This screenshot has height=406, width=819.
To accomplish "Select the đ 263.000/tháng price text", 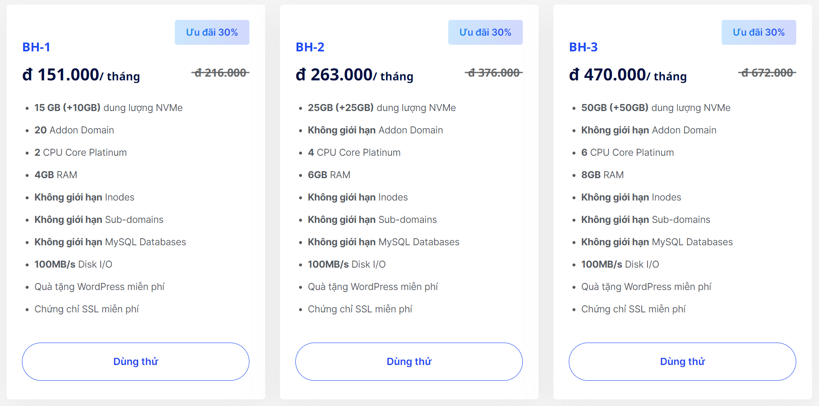I will point(355,75).
